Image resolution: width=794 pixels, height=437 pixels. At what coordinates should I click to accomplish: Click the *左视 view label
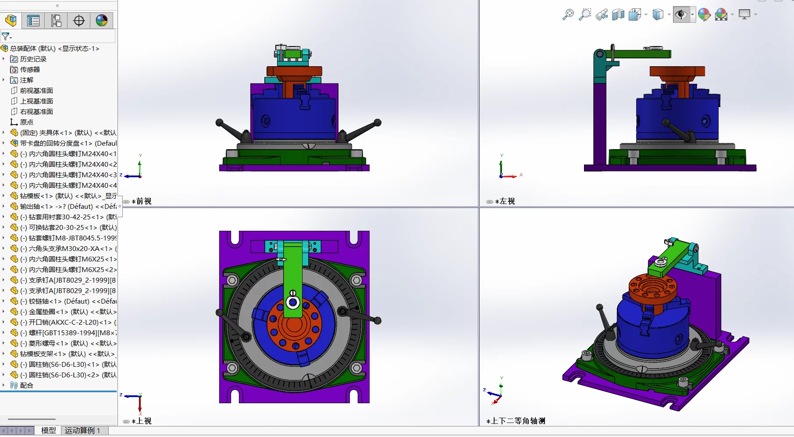(505, 201)
